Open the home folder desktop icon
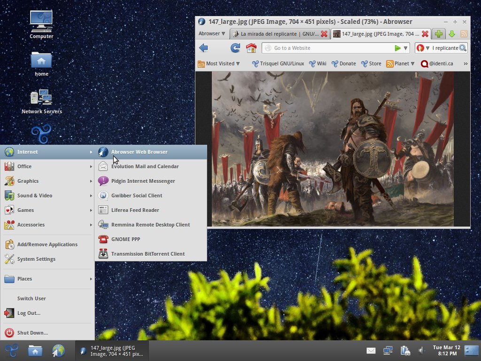 pyautogui.click(x=41, y=64)
